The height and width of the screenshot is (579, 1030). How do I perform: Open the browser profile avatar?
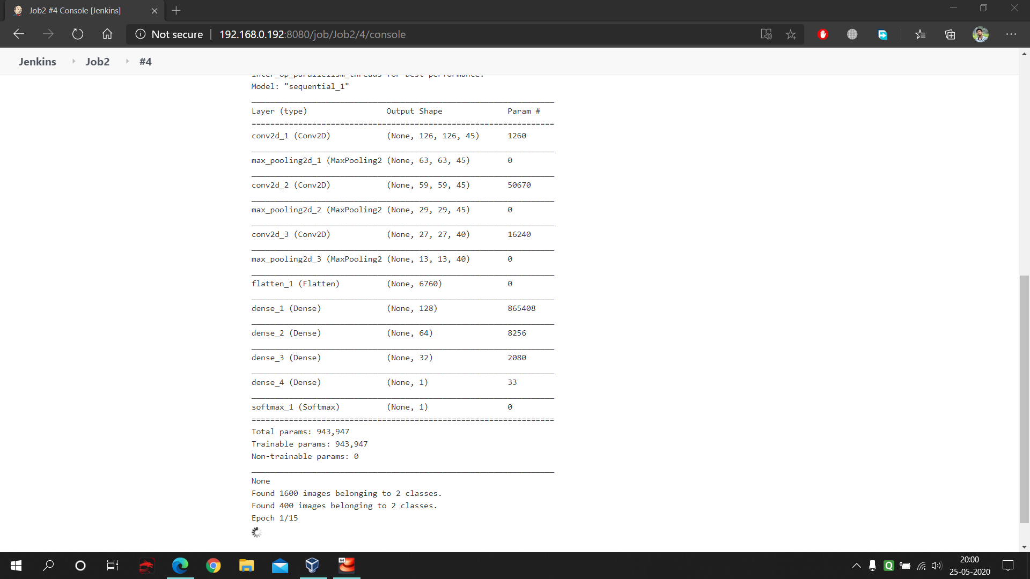pyautogui.click(x=981, y=34)
